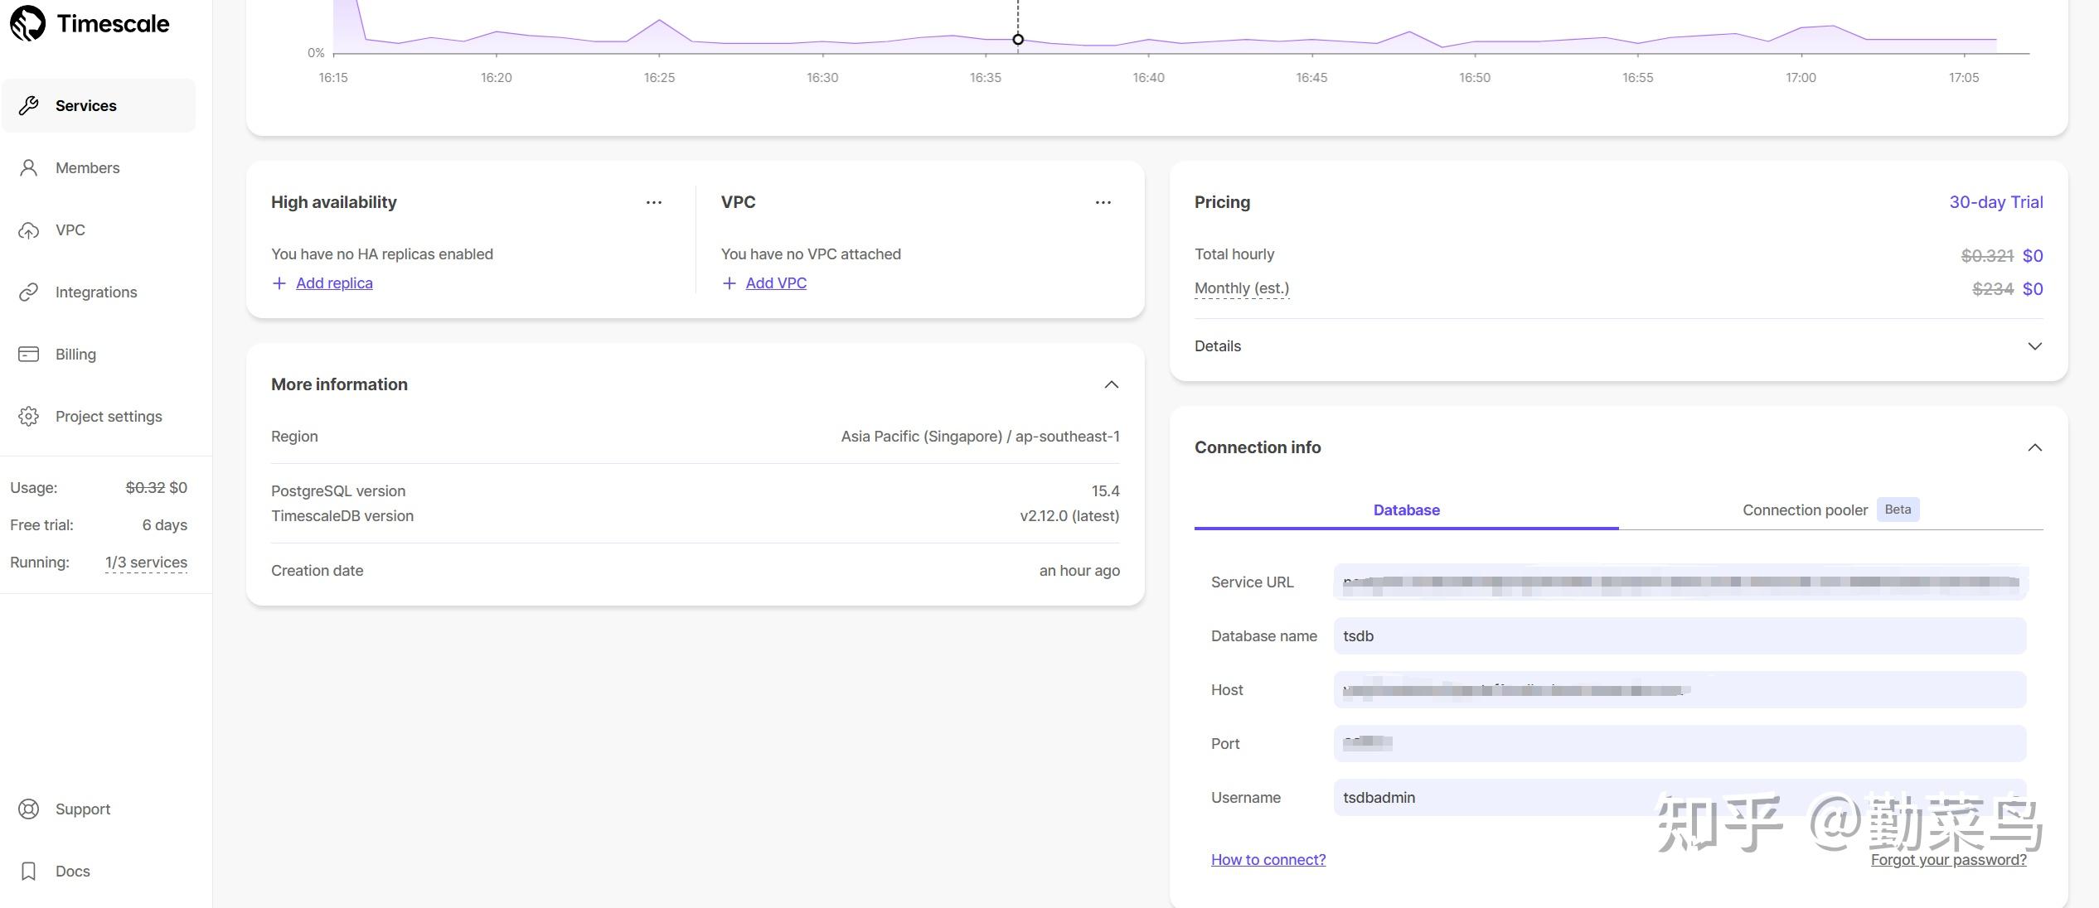
Task: Click the Add VPC link
Action: [776, 283]
